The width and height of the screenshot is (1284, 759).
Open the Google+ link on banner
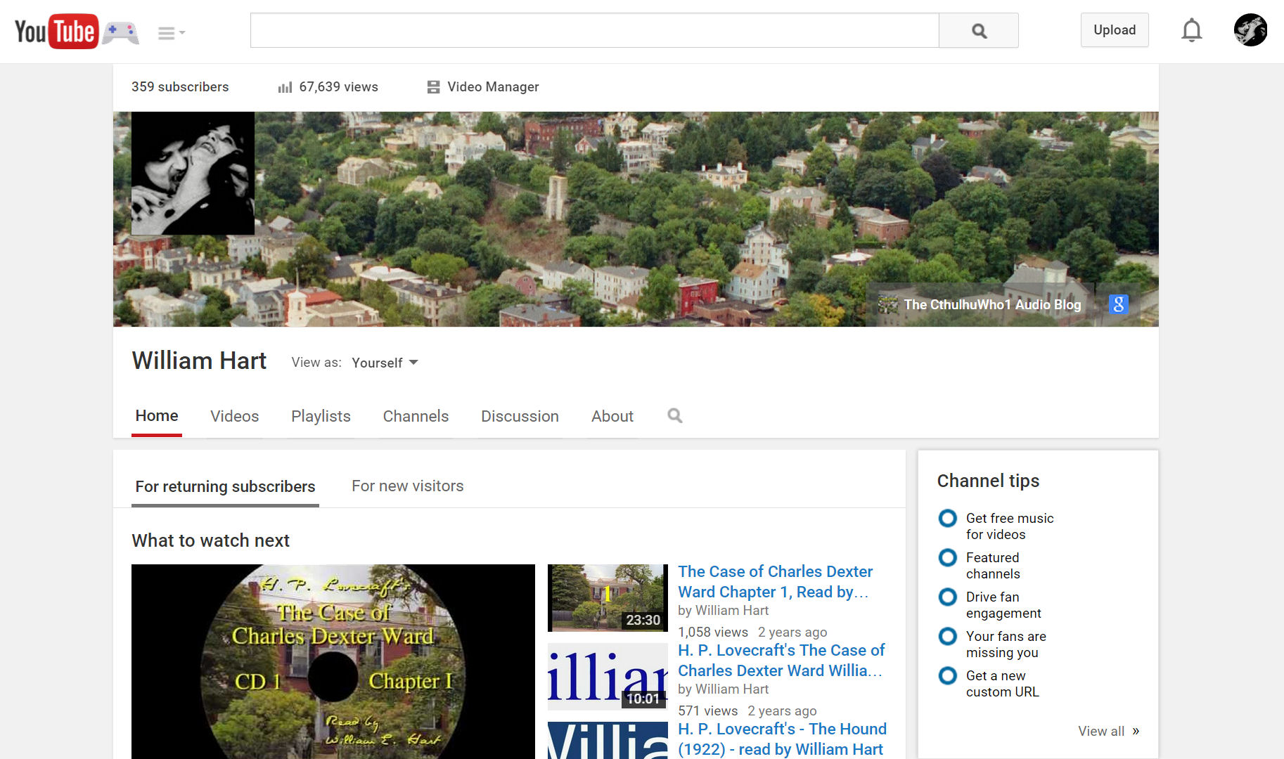coord(1118,304)
